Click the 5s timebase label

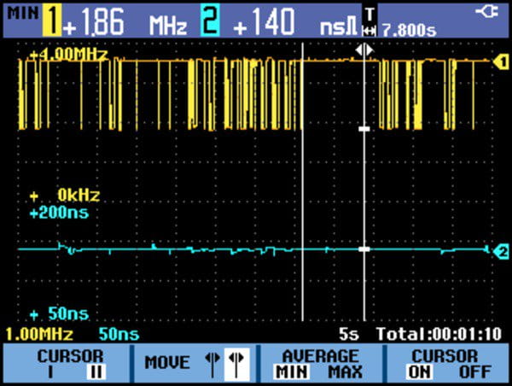pos(349,335)
